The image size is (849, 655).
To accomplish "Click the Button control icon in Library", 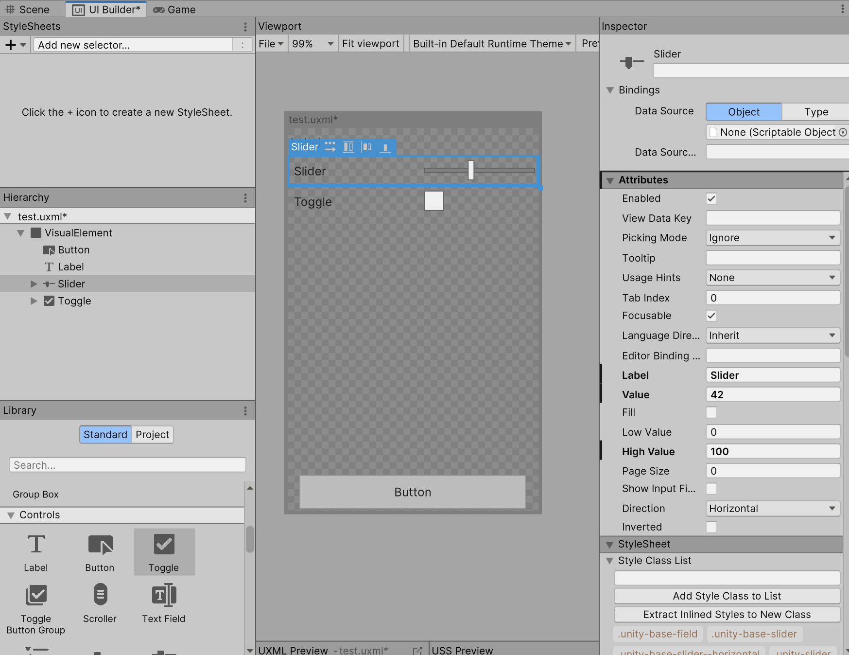I will pyautogui.click(x=100, y=545).
